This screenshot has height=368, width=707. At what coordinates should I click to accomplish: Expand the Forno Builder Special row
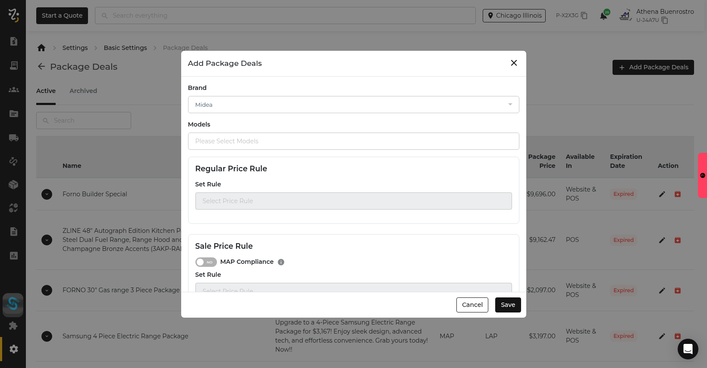[x=47, y=194]
